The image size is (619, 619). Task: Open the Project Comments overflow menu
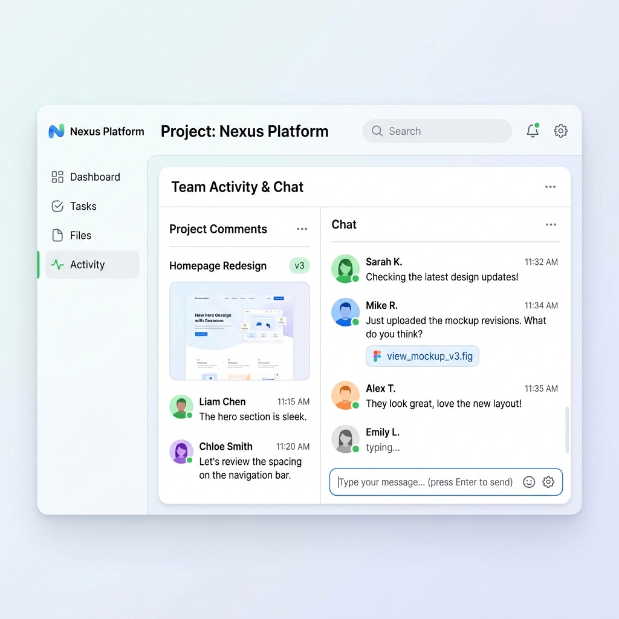(302, 229)
